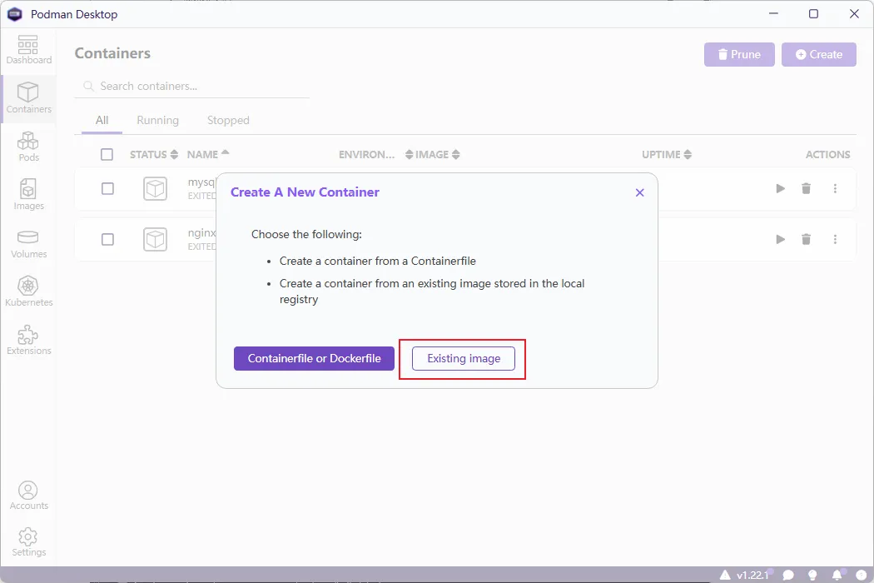Open the Volumes sidebar icon

pyautogui.click(x=28, y=242)
